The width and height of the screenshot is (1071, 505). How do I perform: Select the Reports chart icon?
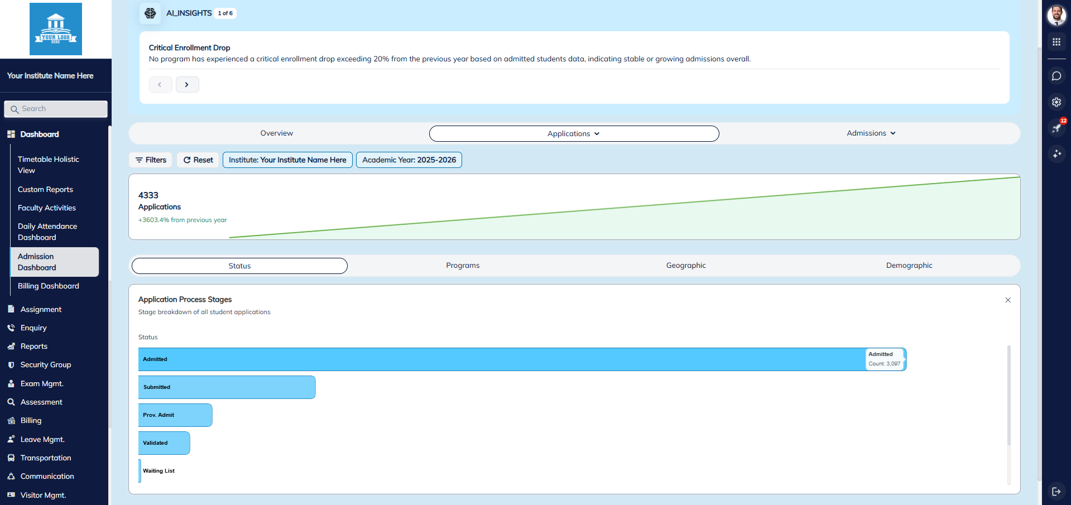point(11,346)
